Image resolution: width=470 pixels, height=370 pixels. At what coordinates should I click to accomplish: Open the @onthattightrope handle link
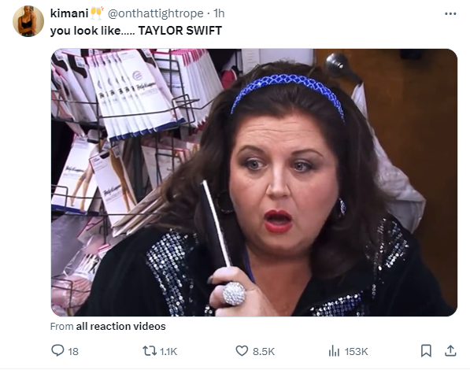tap(156, 13)
